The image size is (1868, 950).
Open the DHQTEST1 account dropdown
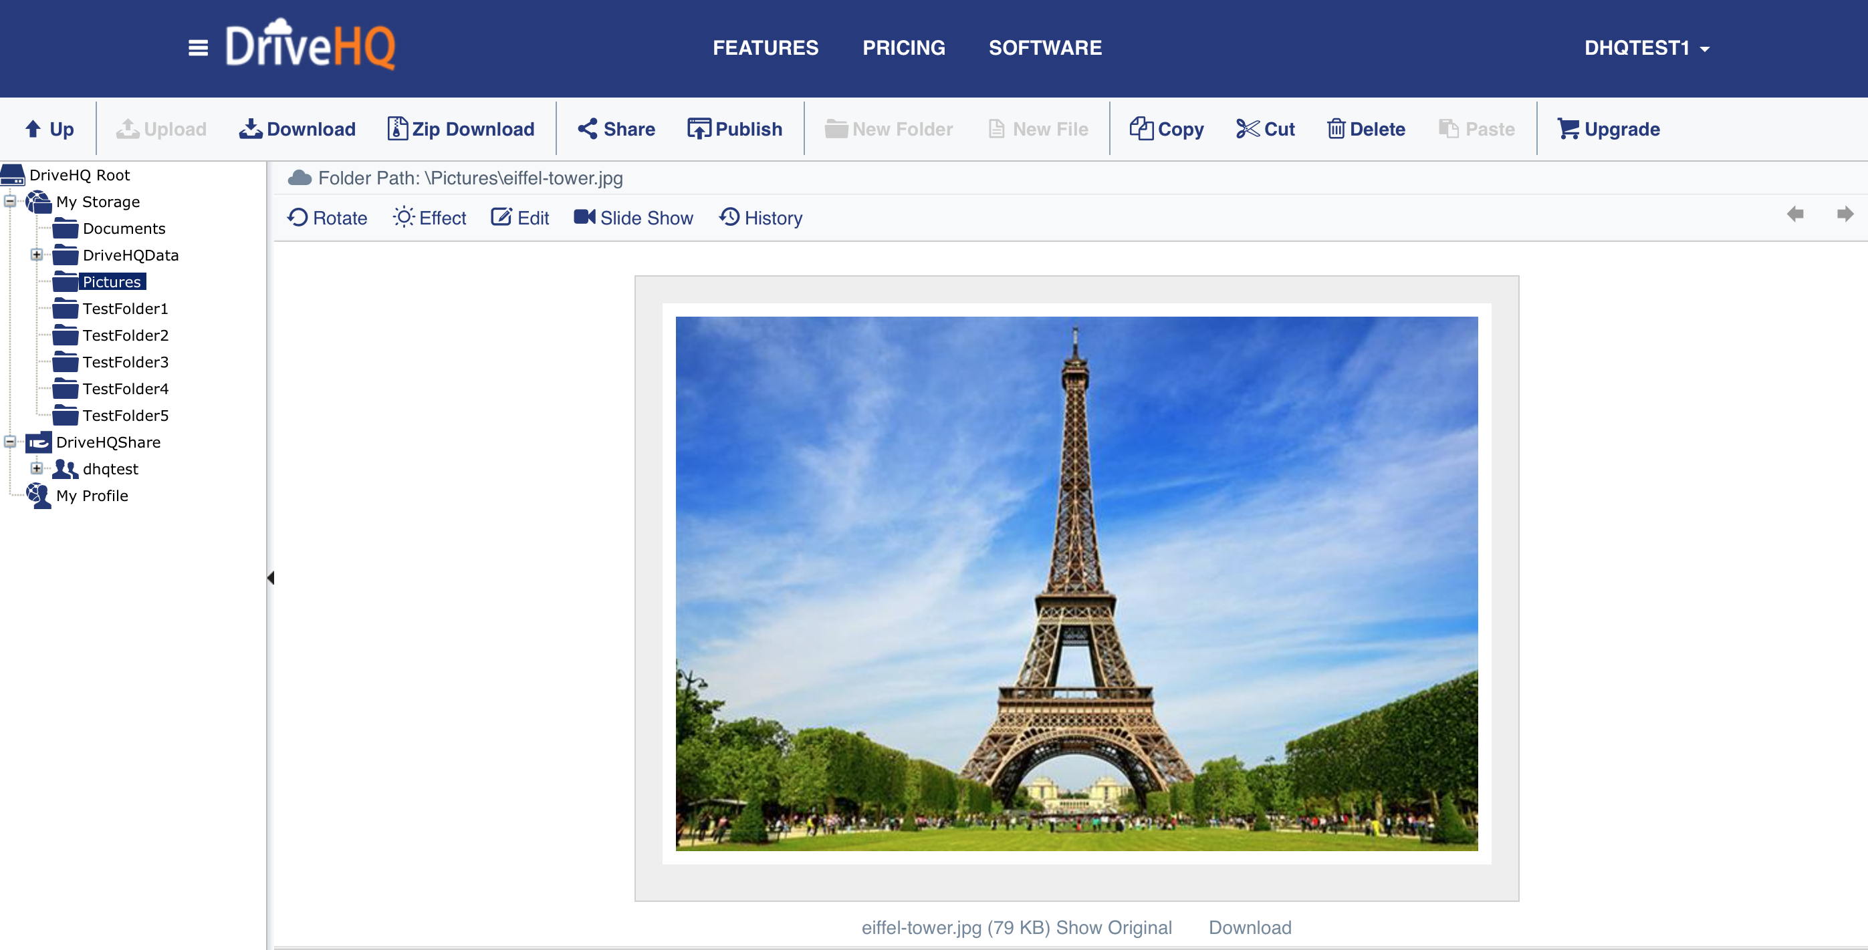(x=1646, y=48)
